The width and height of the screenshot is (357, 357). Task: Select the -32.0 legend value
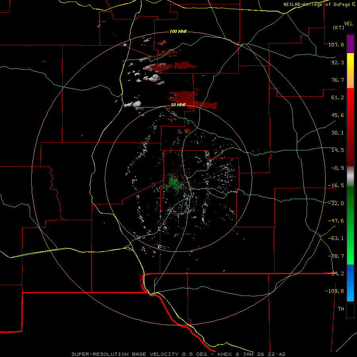tap(336, 203)
